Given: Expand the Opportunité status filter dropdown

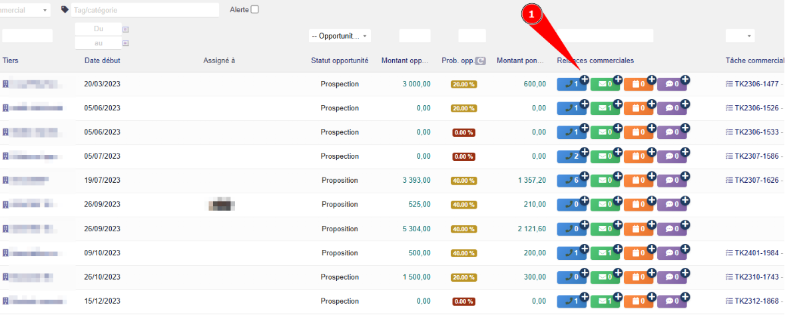Looking at the screenshot, I should (340, 36).
